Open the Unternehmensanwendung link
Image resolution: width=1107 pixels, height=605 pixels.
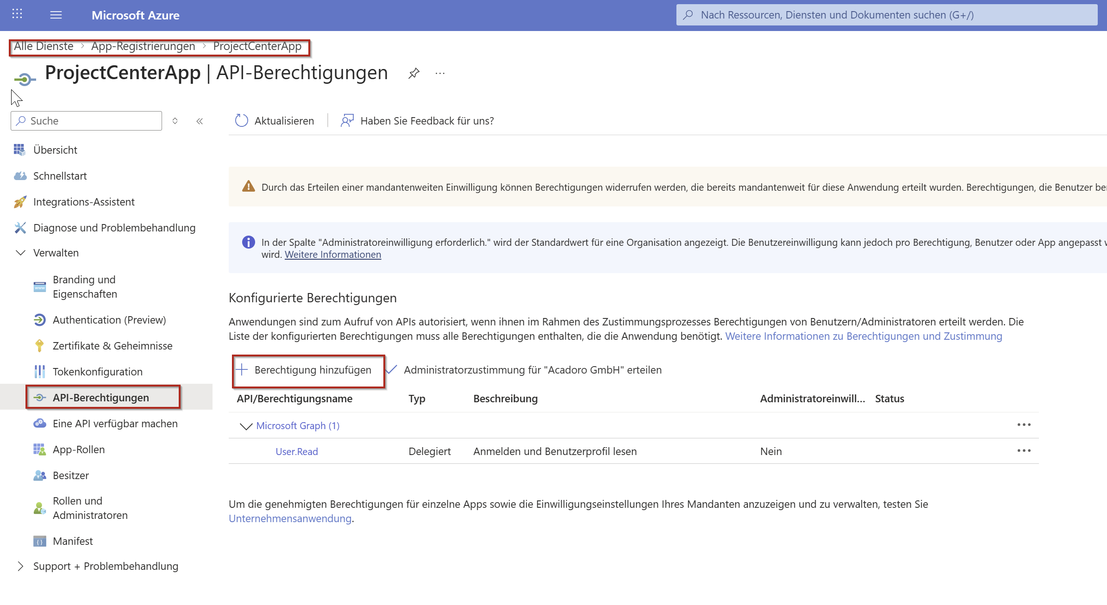(290, 518)
